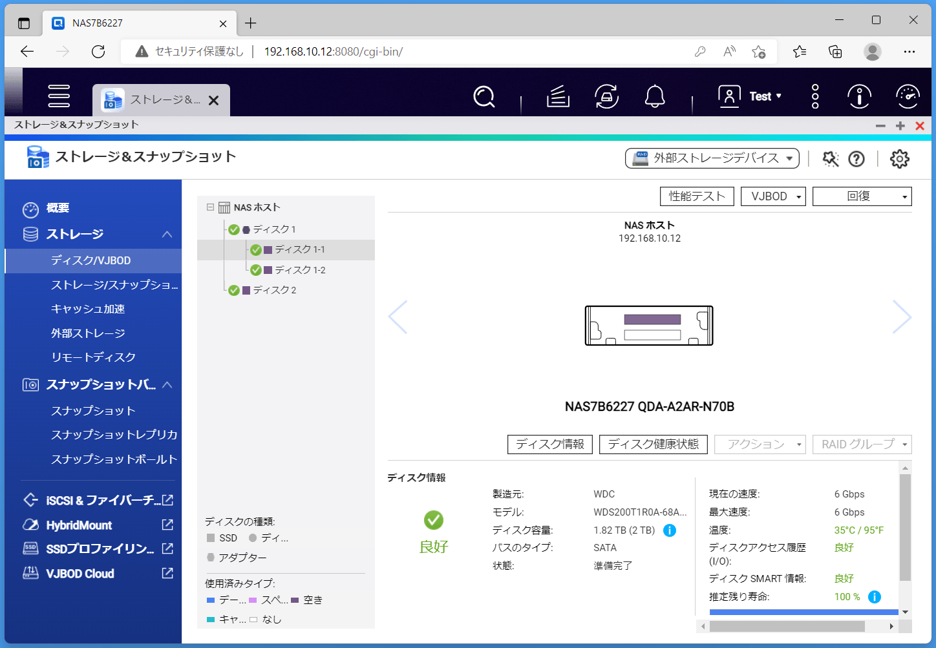Click the disk capacity info icon
Screen dimensions: 936x648
670,530
